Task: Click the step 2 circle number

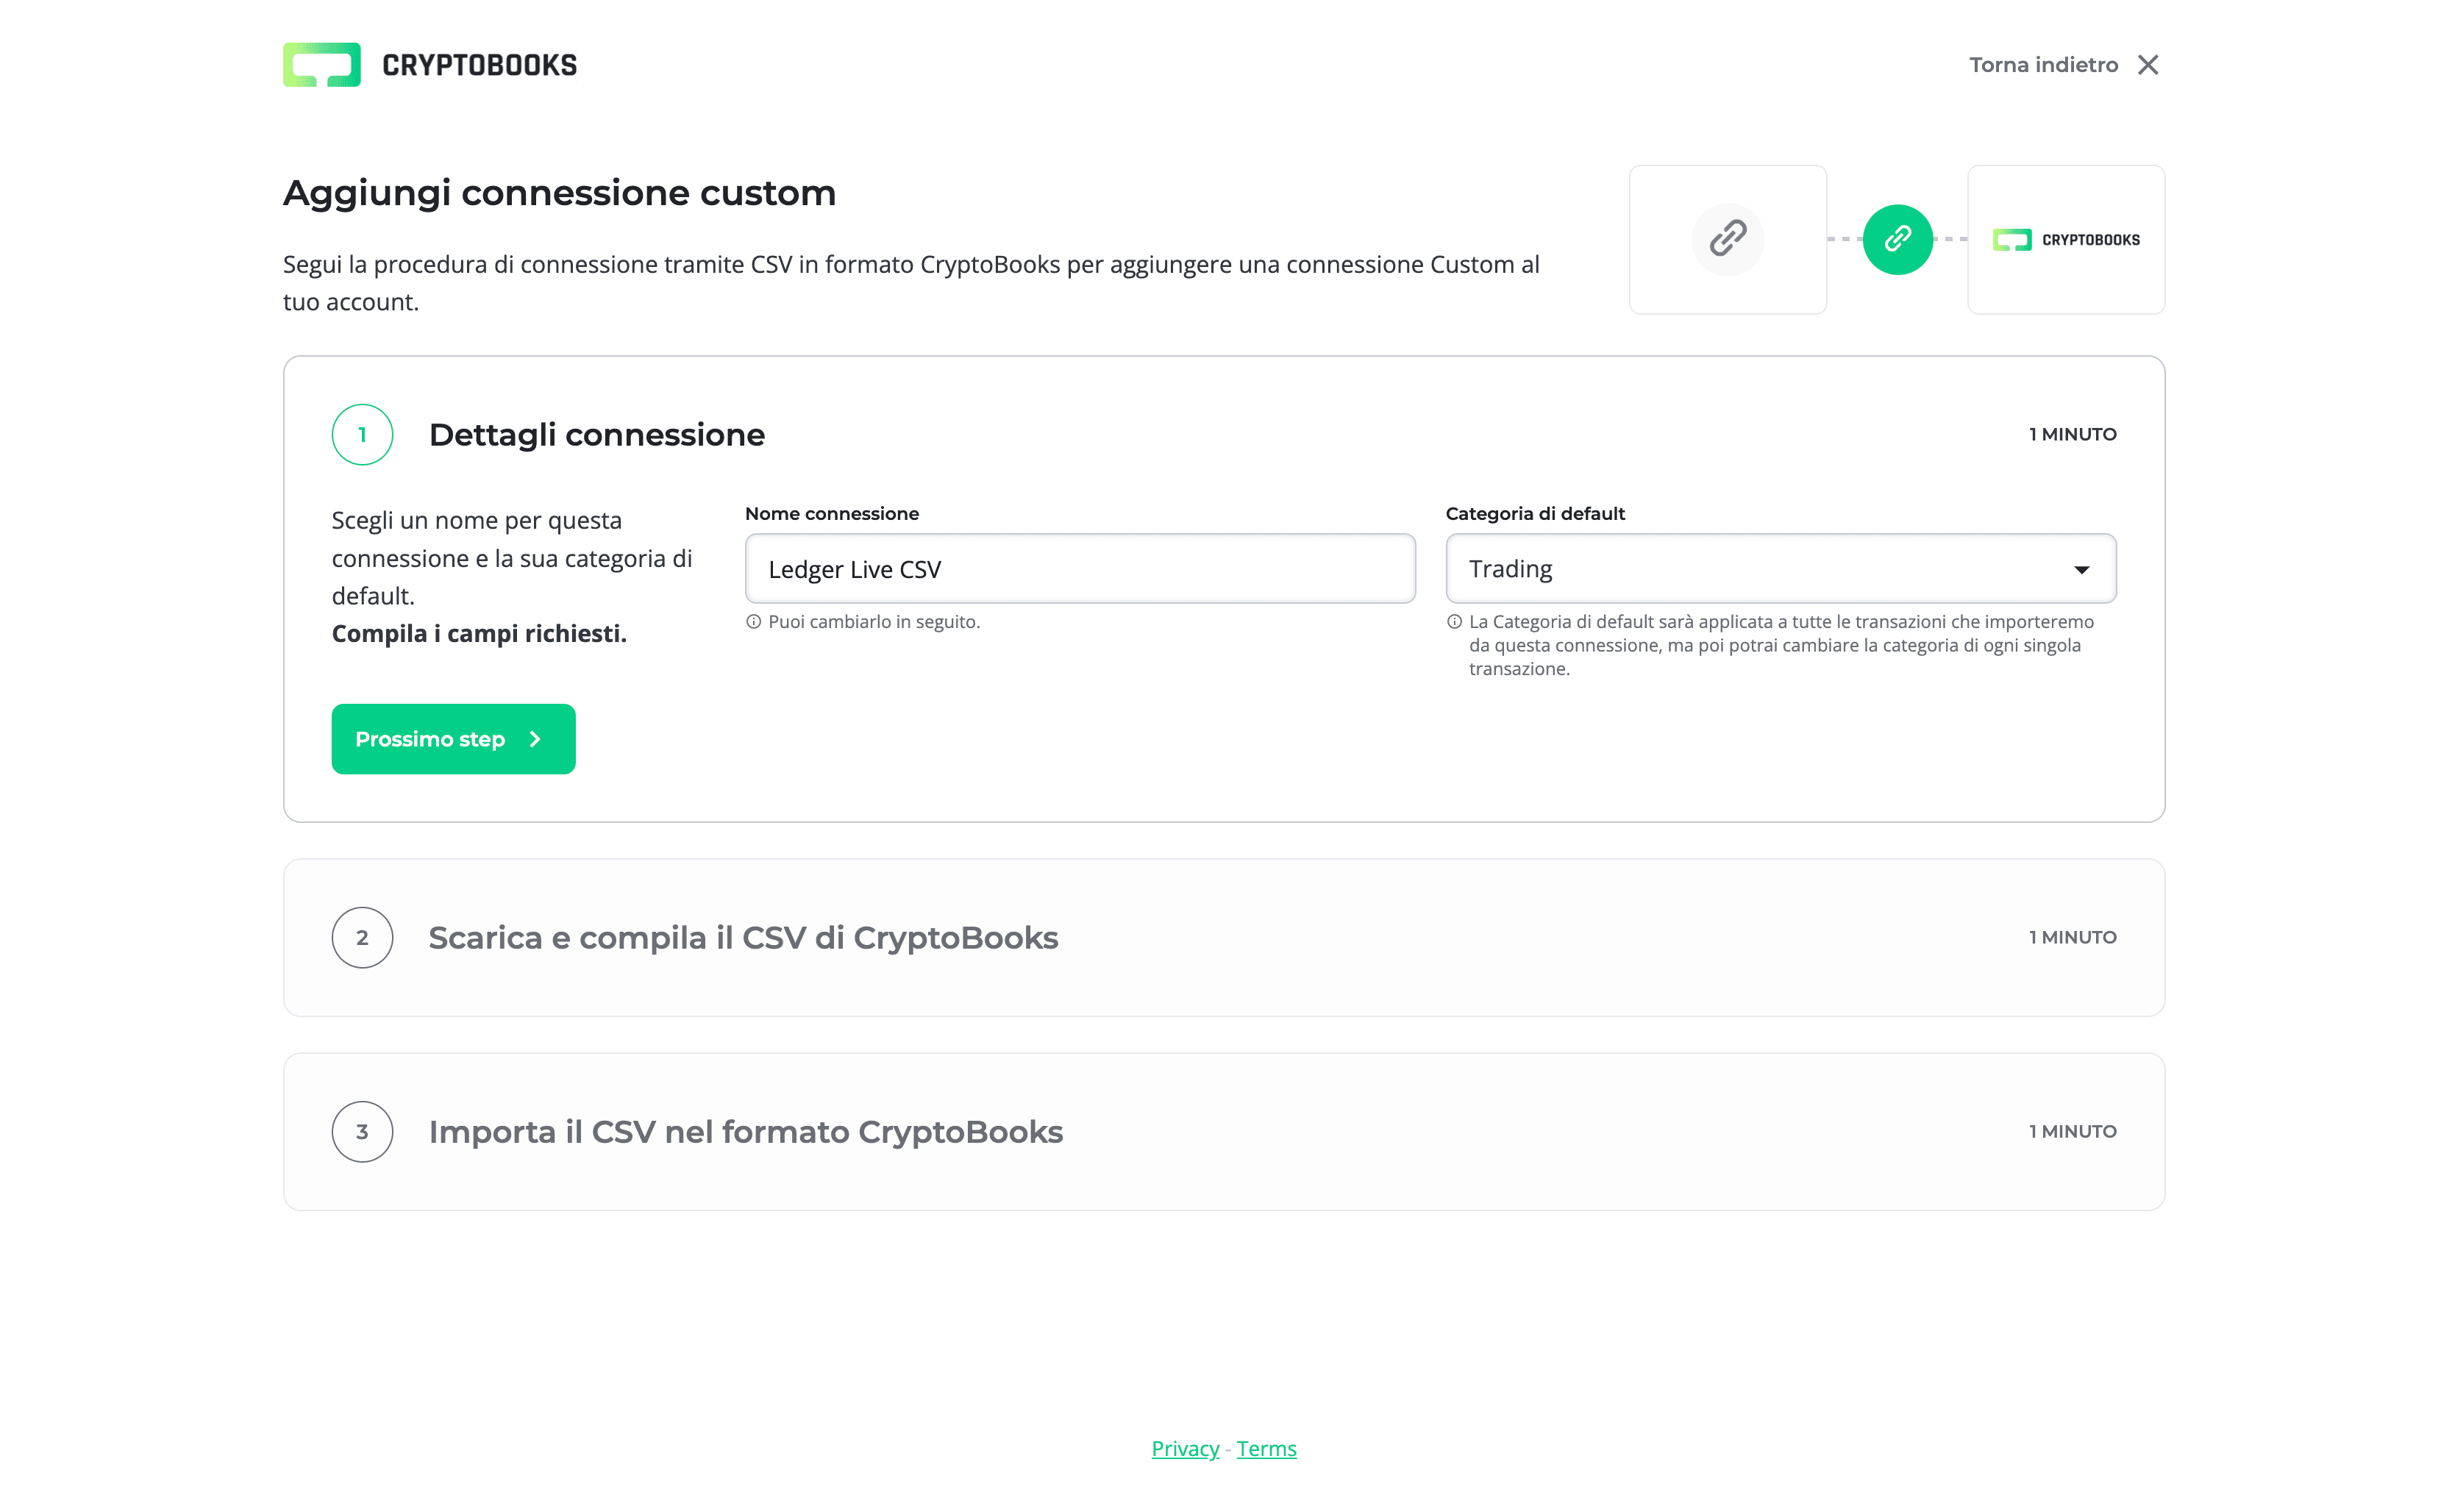Action: point(362,938)
